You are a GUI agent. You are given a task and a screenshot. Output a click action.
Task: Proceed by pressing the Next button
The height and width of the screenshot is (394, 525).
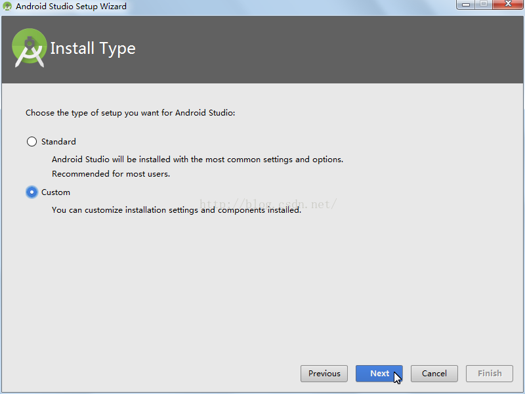pyautogui.click(x=379, y=374)
